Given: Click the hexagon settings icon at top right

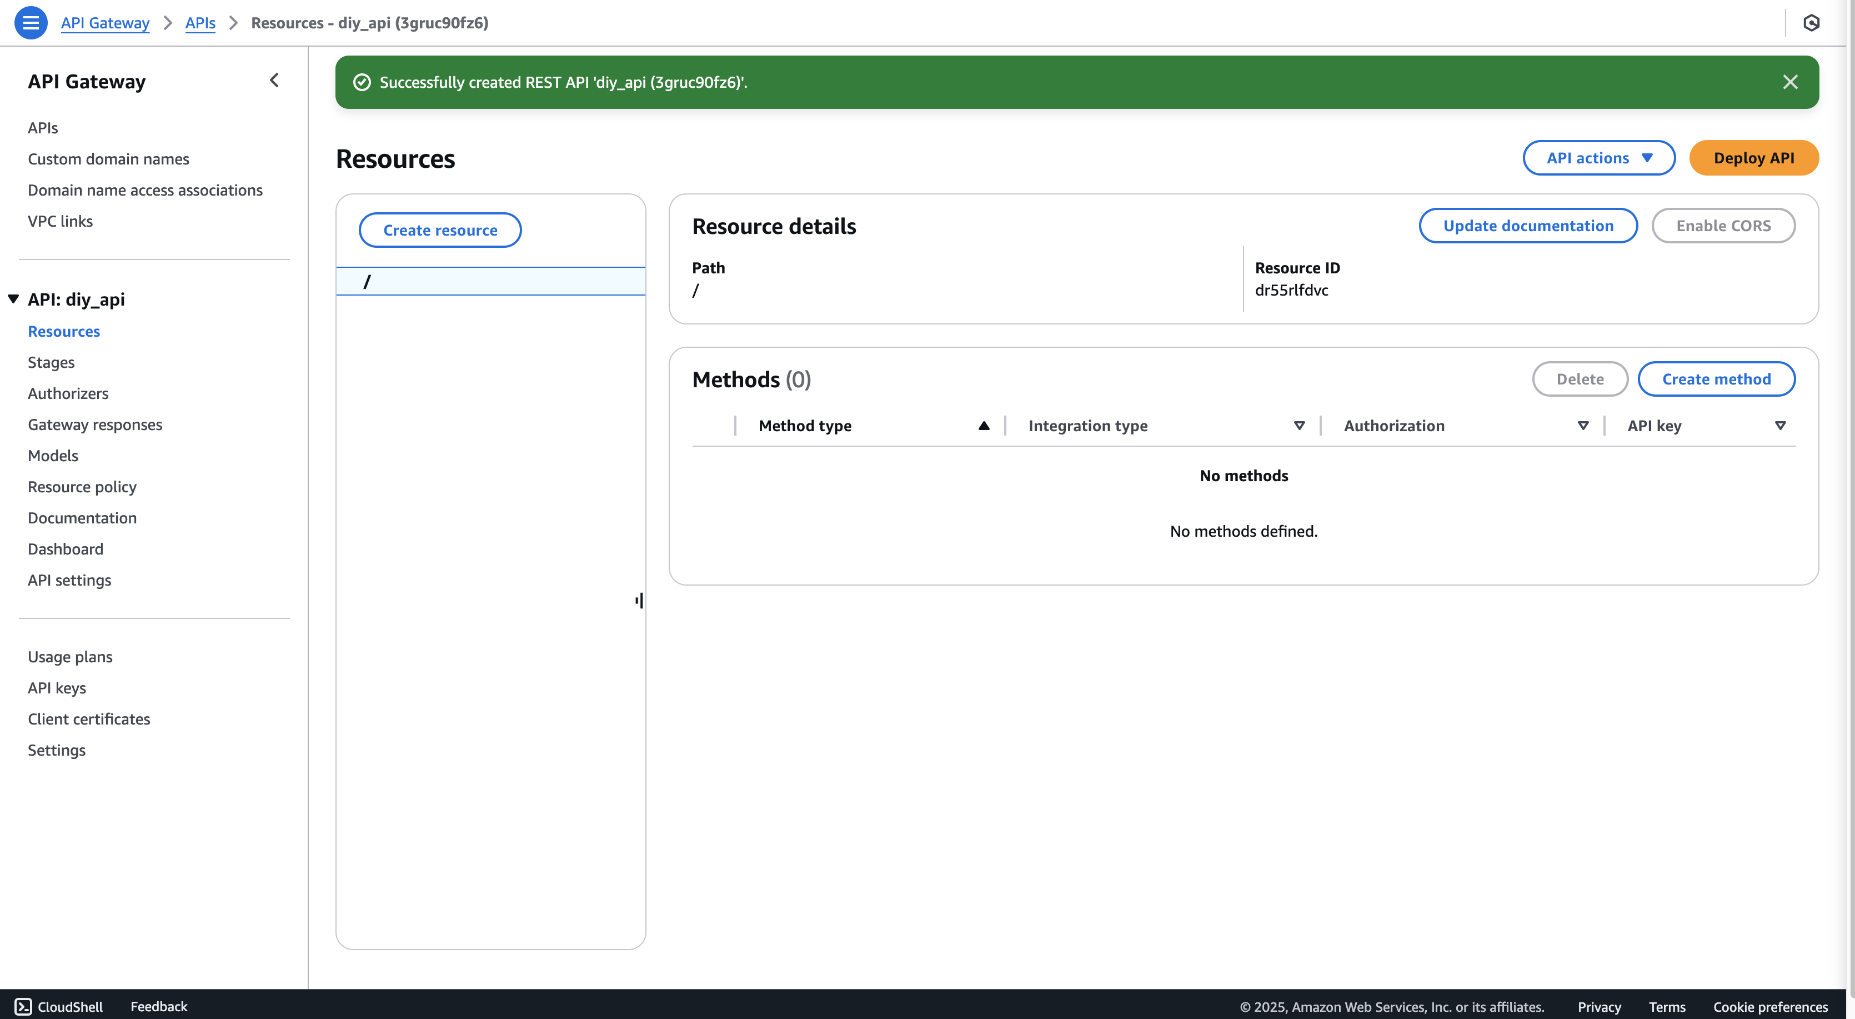Looking at the screenshot, I should 1812,22.
